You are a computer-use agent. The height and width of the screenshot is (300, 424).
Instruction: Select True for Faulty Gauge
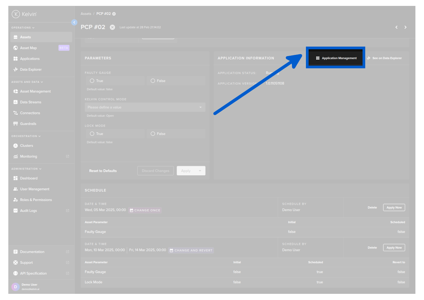click(x=92, y=81)
